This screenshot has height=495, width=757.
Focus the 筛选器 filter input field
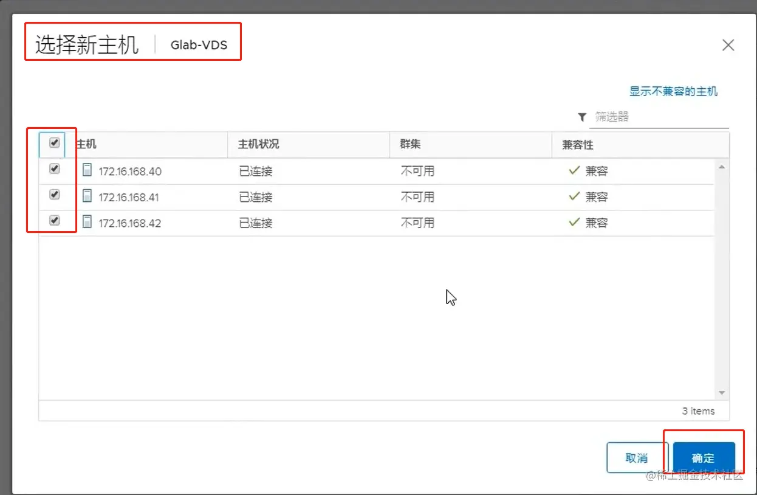(x=659, y=117)
